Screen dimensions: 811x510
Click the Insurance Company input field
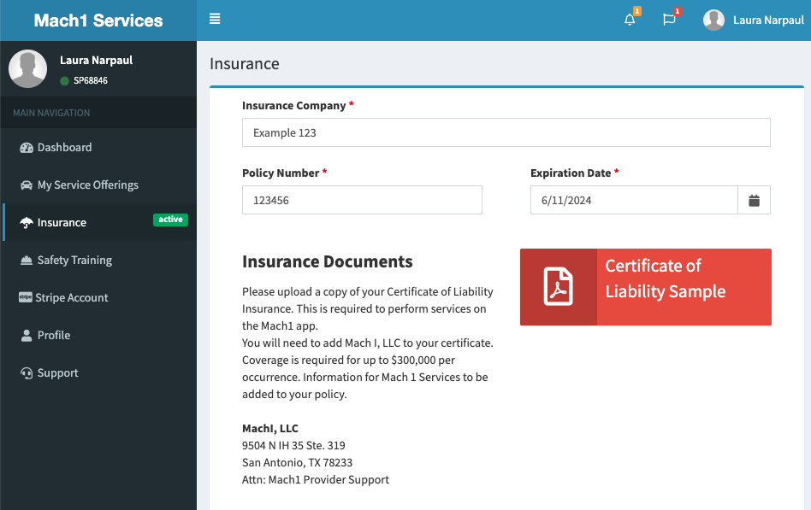coord(506,132)
